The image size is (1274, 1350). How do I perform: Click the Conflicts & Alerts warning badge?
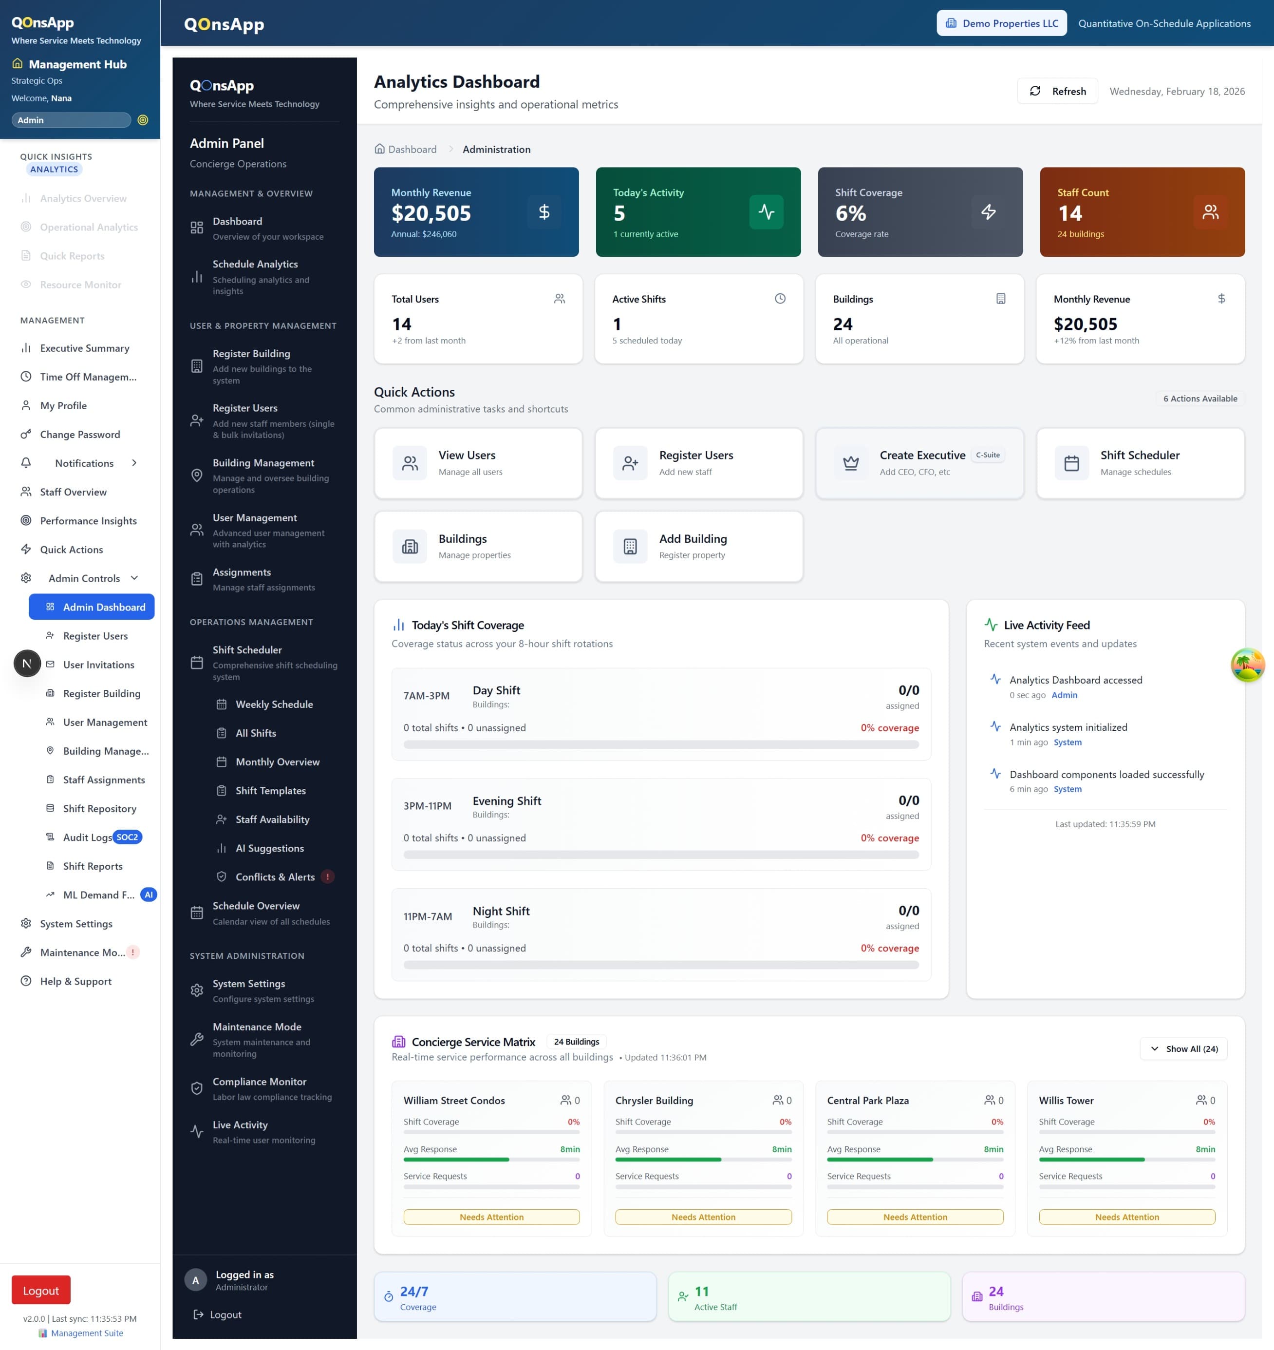tap(328, 876)
